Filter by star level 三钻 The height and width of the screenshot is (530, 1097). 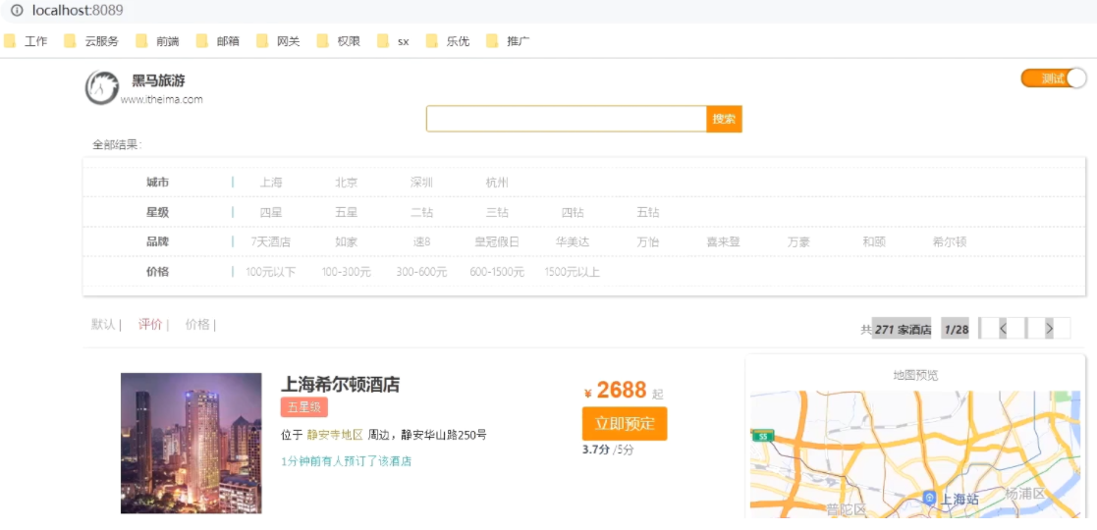click(x=497, y=213)
